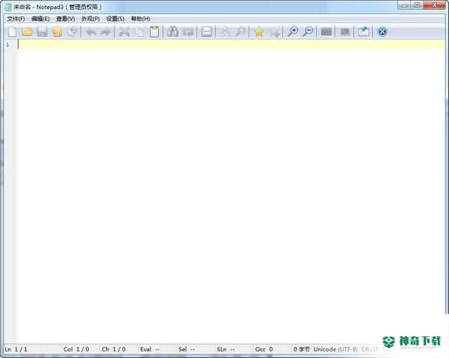Click the add to favorites icon beside the star
The height and width of the screenshot is (358, 449).
275,31
